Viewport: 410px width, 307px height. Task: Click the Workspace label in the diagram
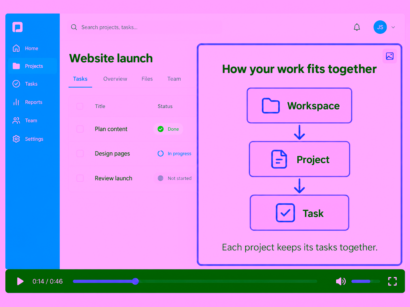[313, 106]
